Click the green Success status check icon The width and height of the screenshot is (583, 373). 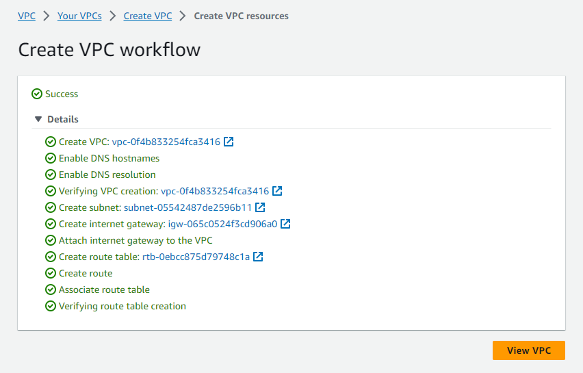point(37,94)
